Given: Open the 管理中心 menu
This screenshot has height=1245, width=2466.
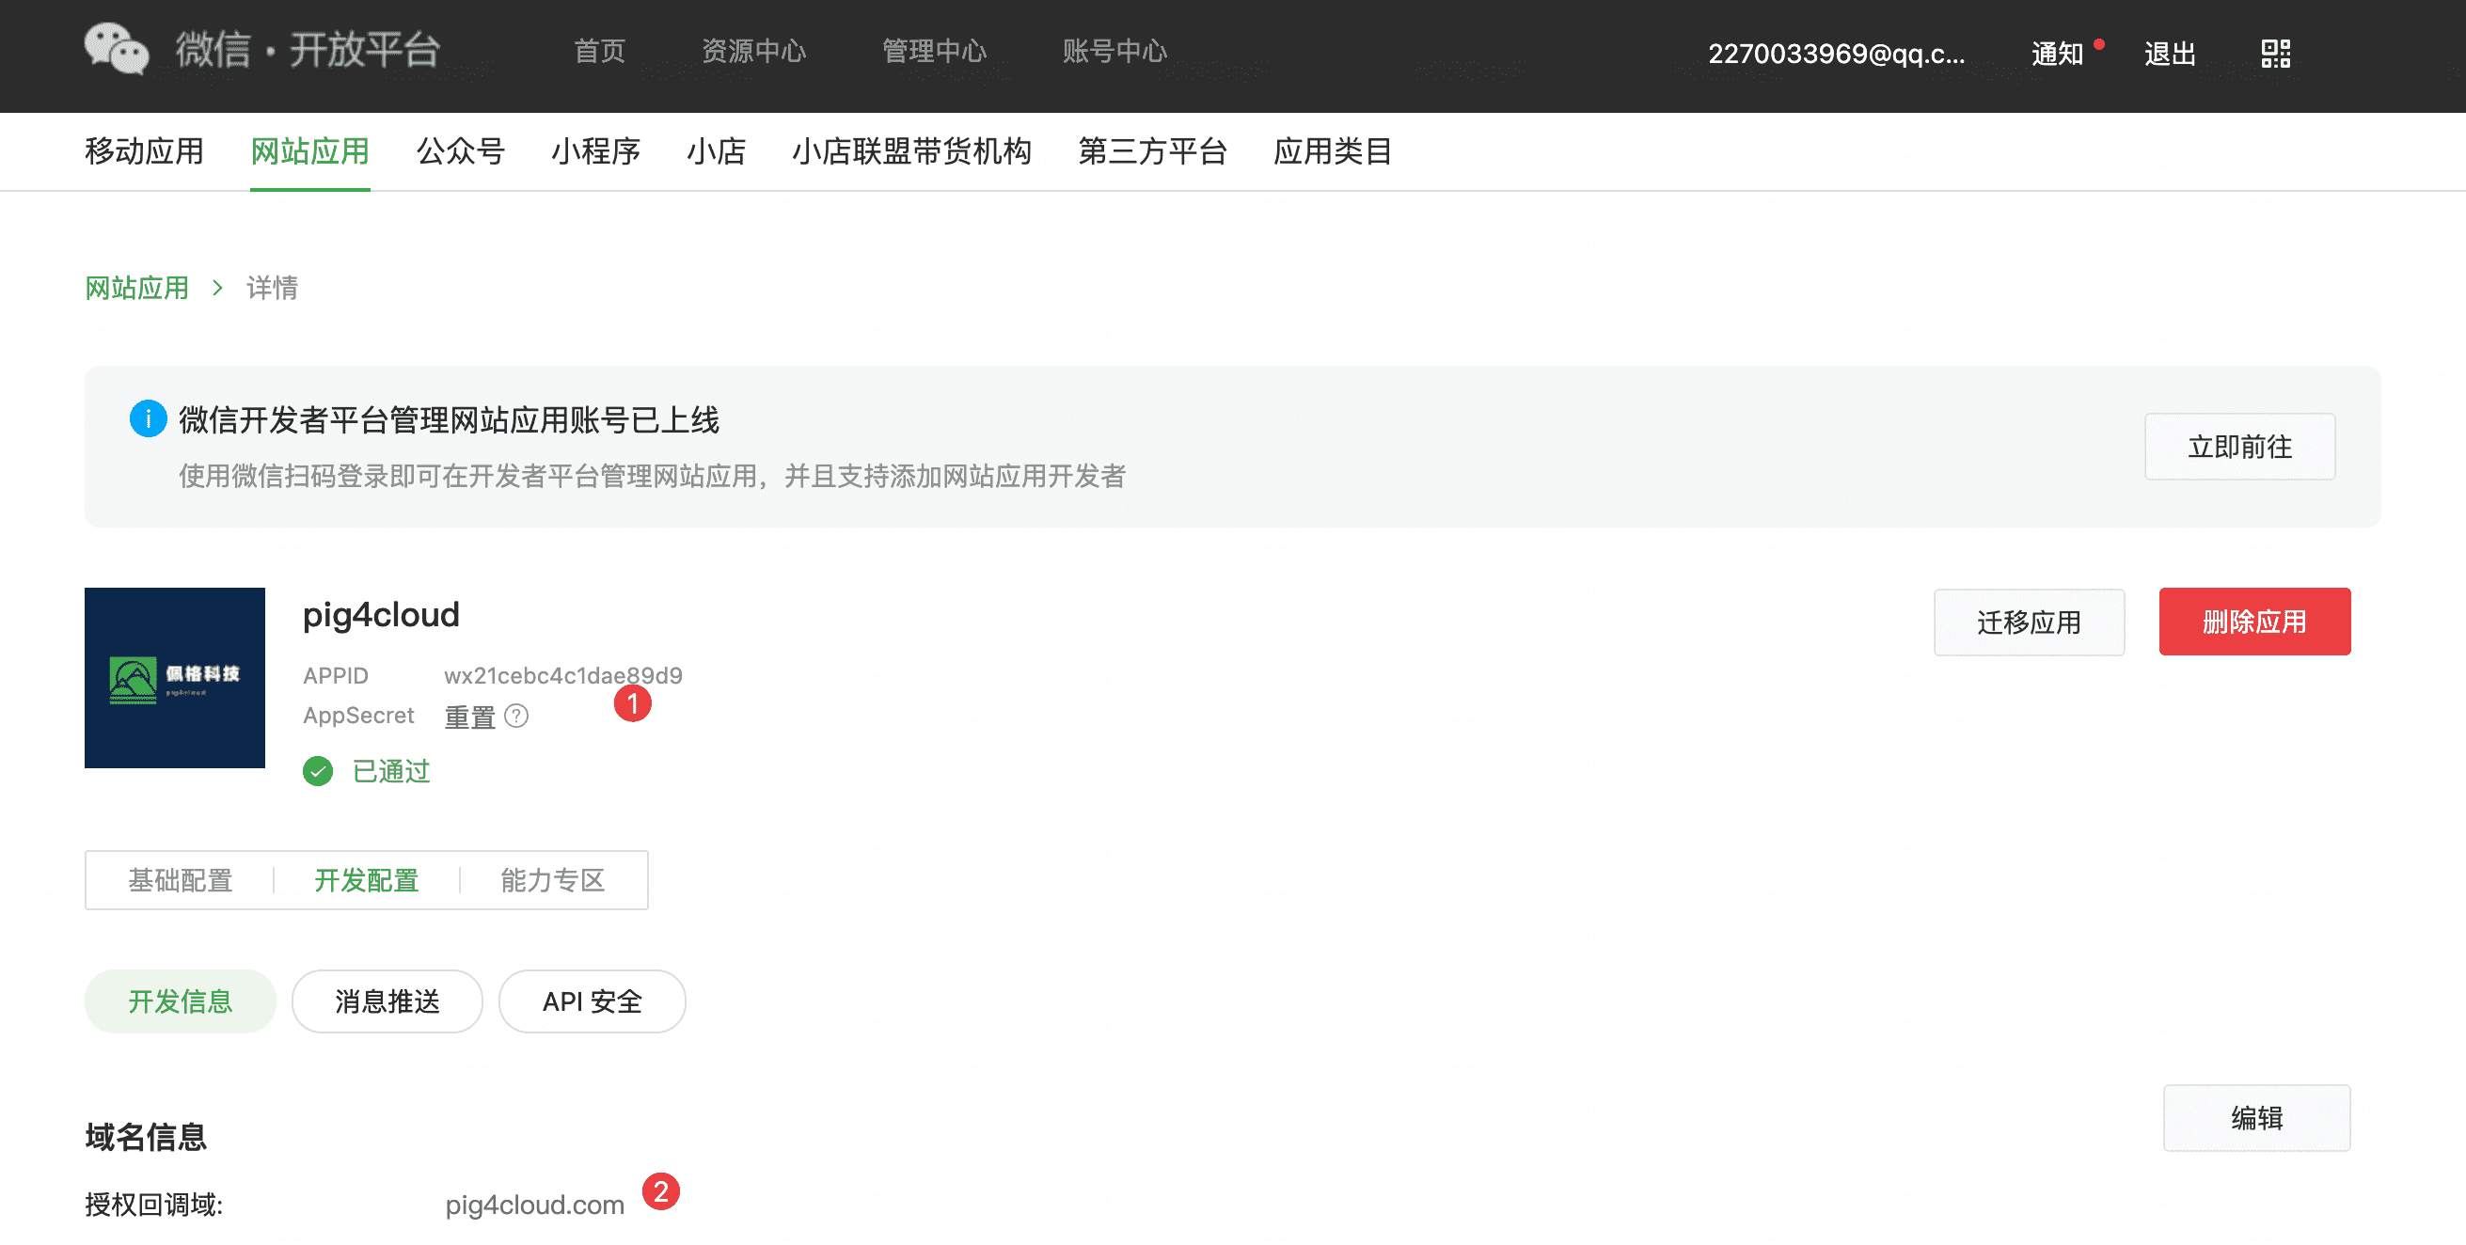Looking at the screenshot, I should [x=935, y=53].
